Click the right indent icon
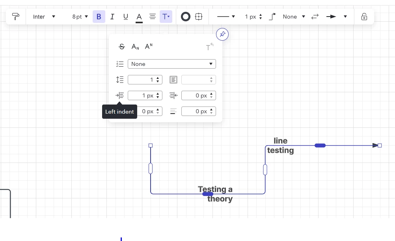This screenshot has height=241, width=395. pyautogui.click(x=173, y=95)
